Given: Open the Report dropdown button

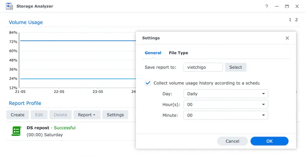Looking at the screenshot, I should pyautogui.click(x=87, y=115).
